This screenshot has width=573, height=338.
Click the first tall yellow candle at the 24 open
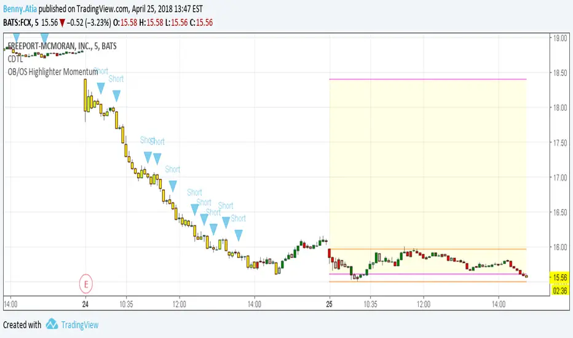click(85, 96)
